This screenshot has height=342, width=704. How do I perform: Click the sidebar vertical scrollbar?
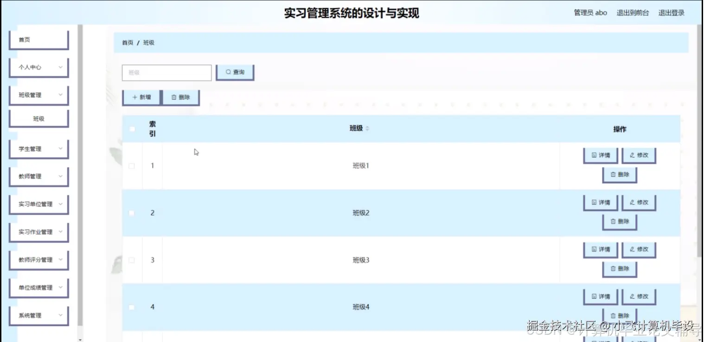80,174
